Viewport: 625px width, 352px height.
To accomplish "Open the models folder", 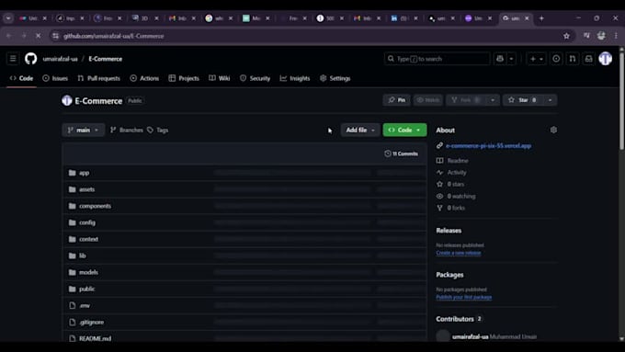I will pos(88,272).
